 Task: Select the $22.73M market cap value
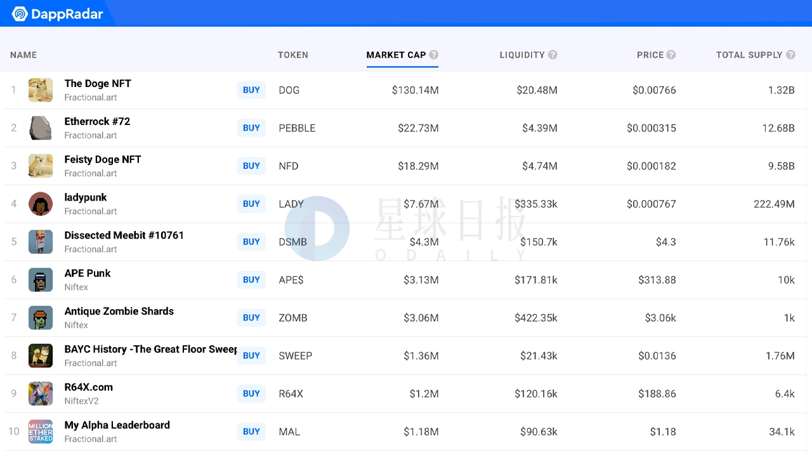point(418,128)
